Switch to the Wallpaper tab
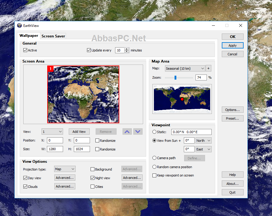The height and width of the screenshot is (216, 272). coord(29,36)
